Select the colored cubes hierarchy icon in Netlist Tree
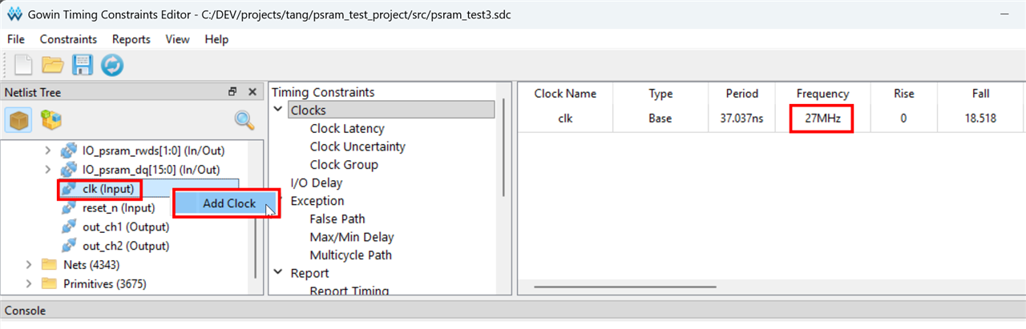 [51, 120]
